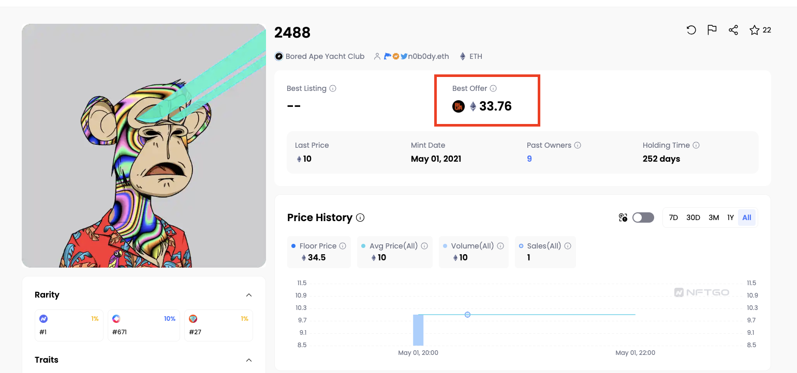Viewport: 797px width, 373px height.
Task: Click the info icon beside Floor Price
Action: pos(343,246)
